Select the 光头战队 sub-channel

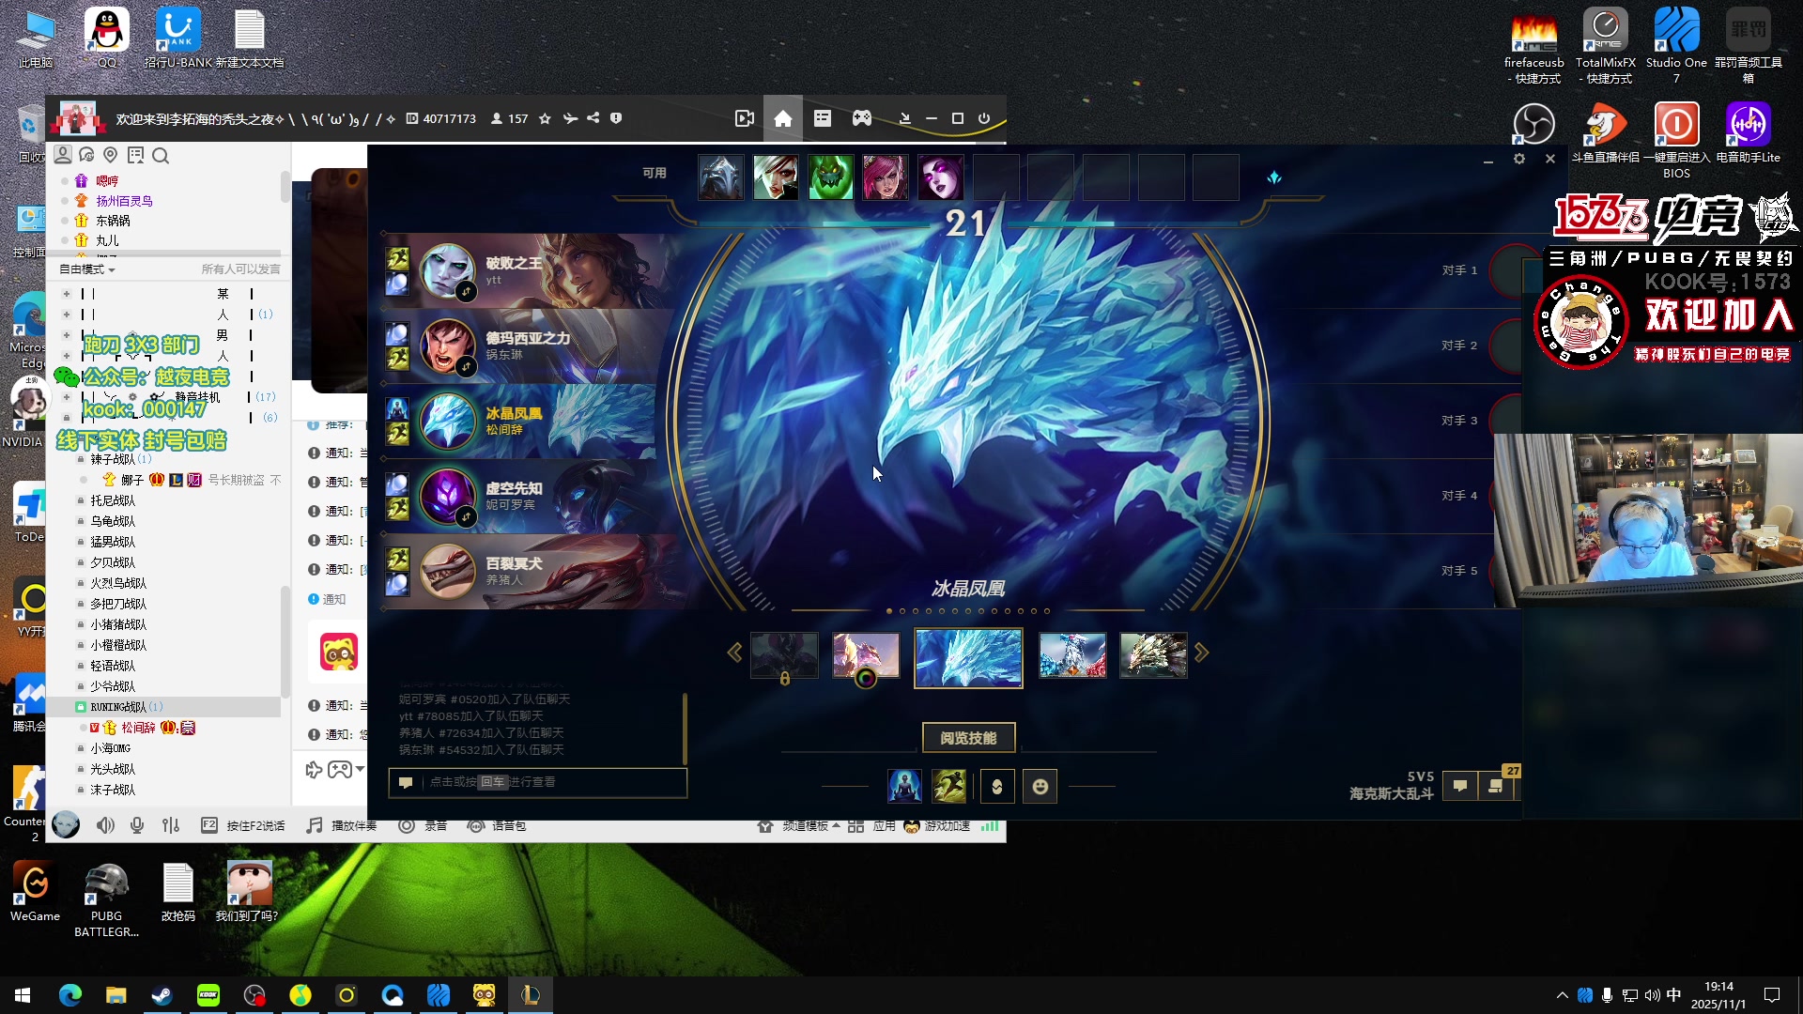113,769
